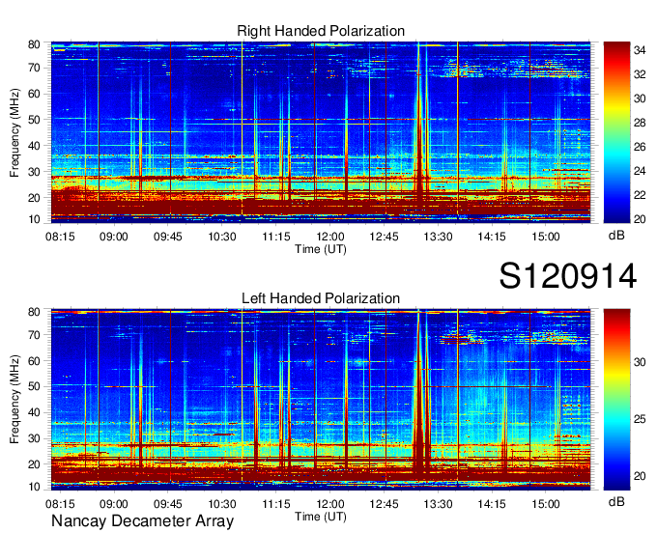Click 09:00 tick under Right Handed plot
This screenshot has width=657, height=533.
[114, 237]
